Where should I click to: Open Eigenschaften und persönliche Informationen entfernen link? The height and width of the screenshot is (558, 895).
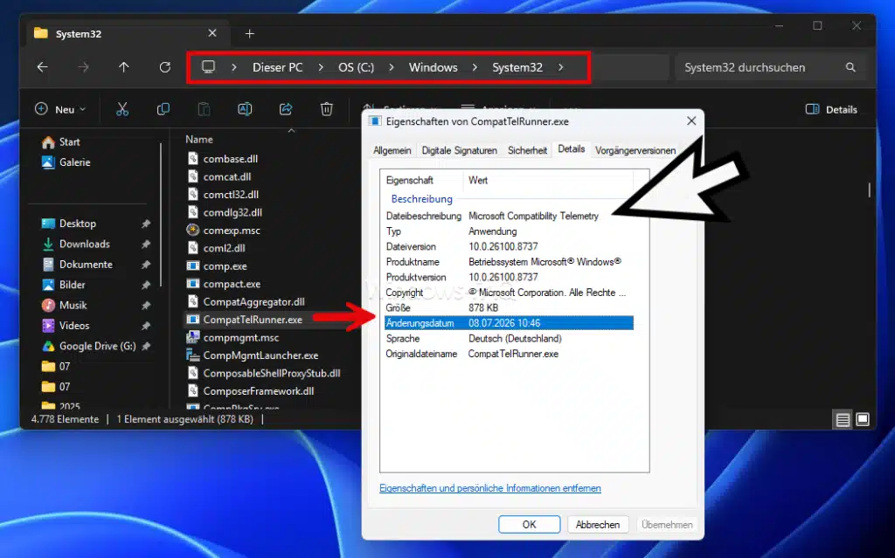pos(489,488)
